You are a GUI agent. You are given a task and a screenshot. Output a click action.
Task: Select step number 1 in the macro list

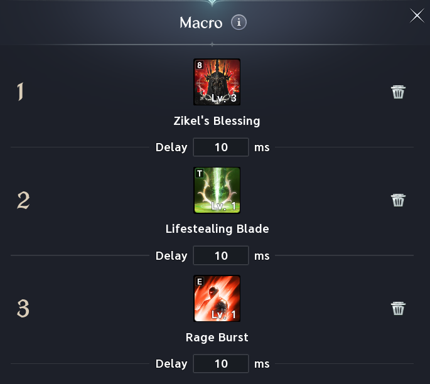[x=21, y=92]
